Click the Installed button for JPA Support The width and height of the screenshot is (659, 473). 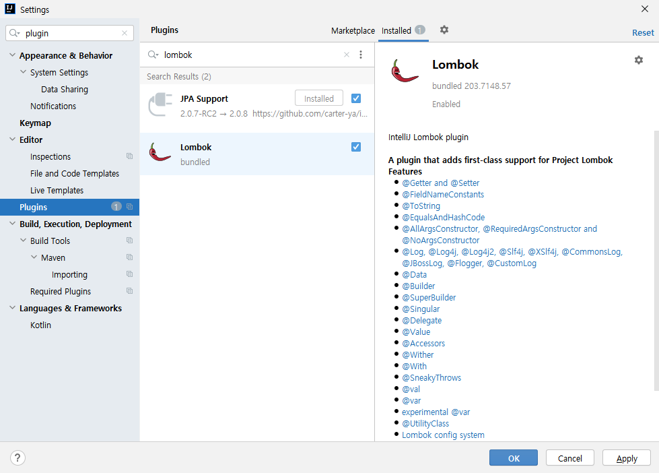coord(319,98)
